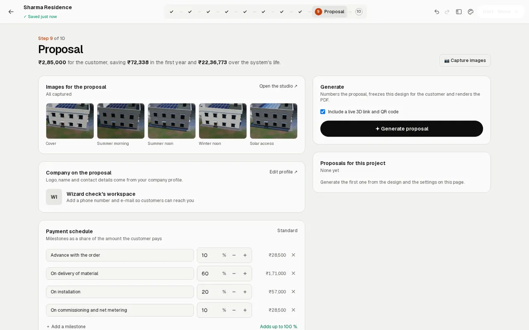Go back using the left arrow icon
Viewport: 529px width, 330px height.
tap(11, 12)
